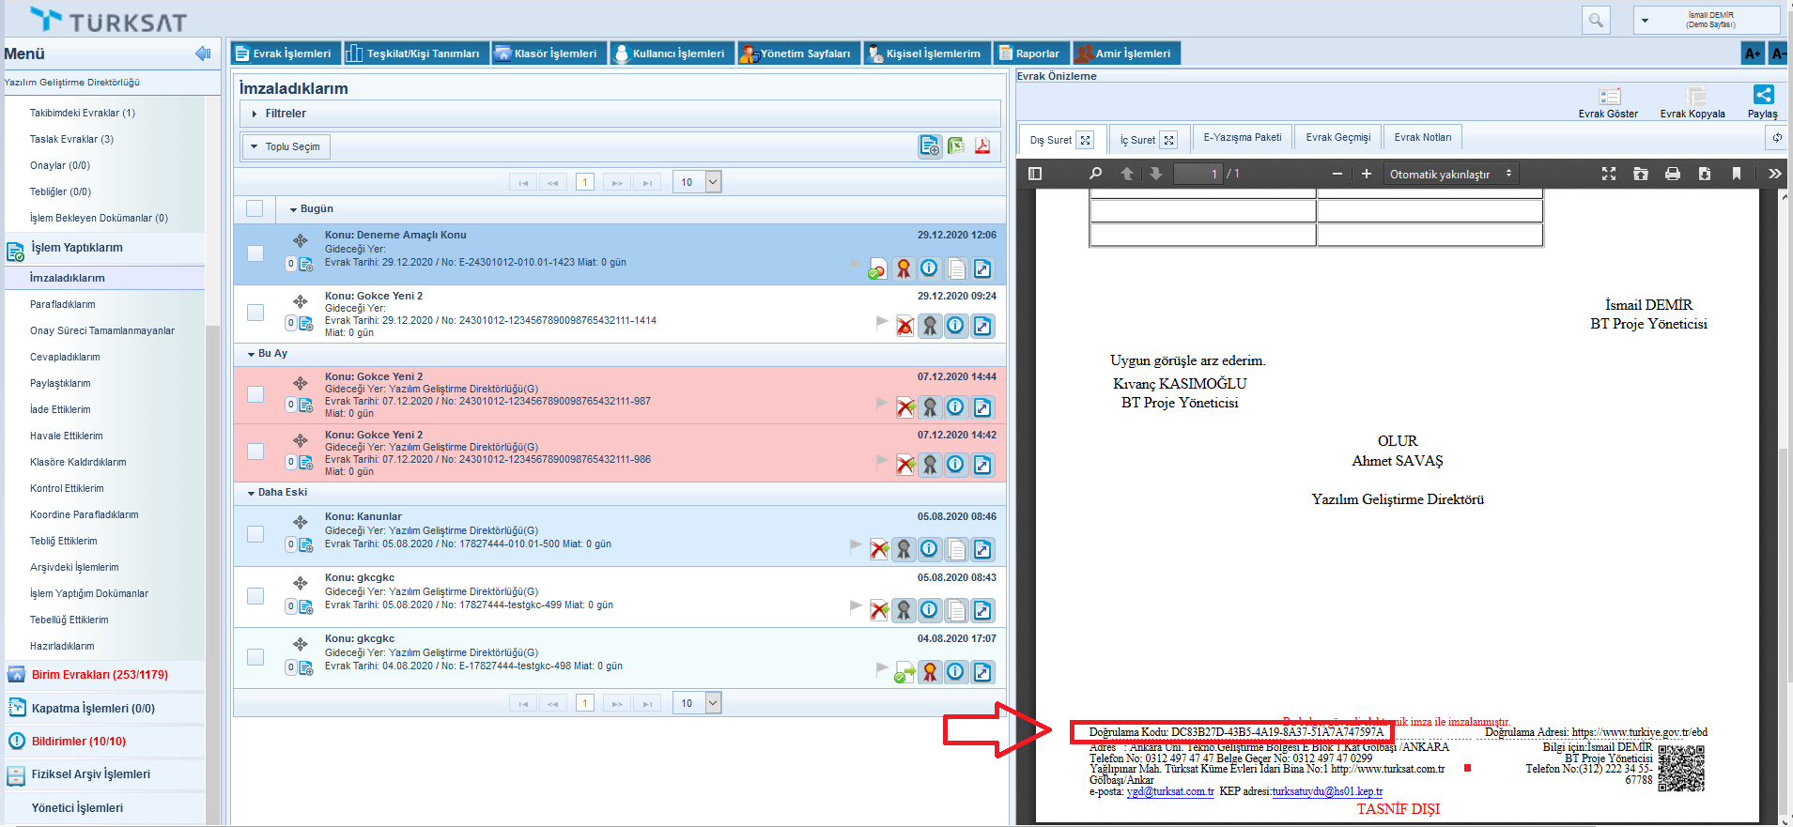Image resolution: width=1793 pixels, height=827 pixels.
Task: Zoom in on the PDF preview
Action: 1367,174
